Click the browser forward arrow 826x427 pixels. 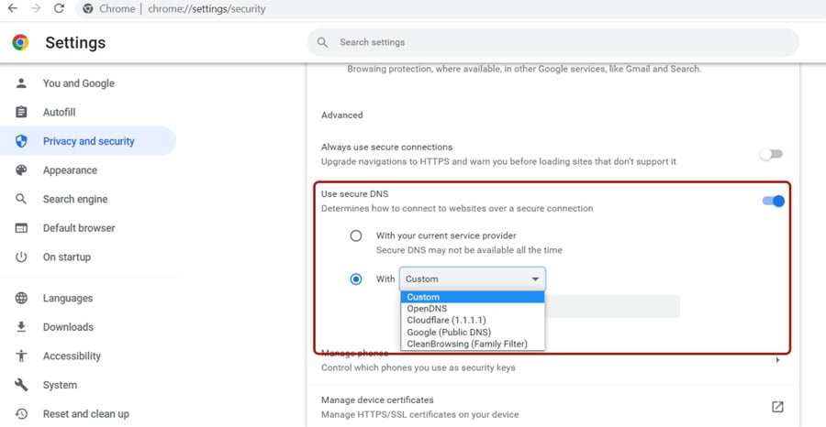36,8
